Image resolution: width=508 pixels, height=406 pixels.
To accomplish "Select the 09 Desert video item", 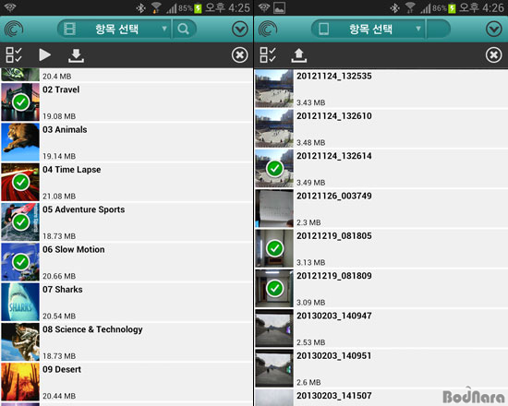I will click(127, 382).
